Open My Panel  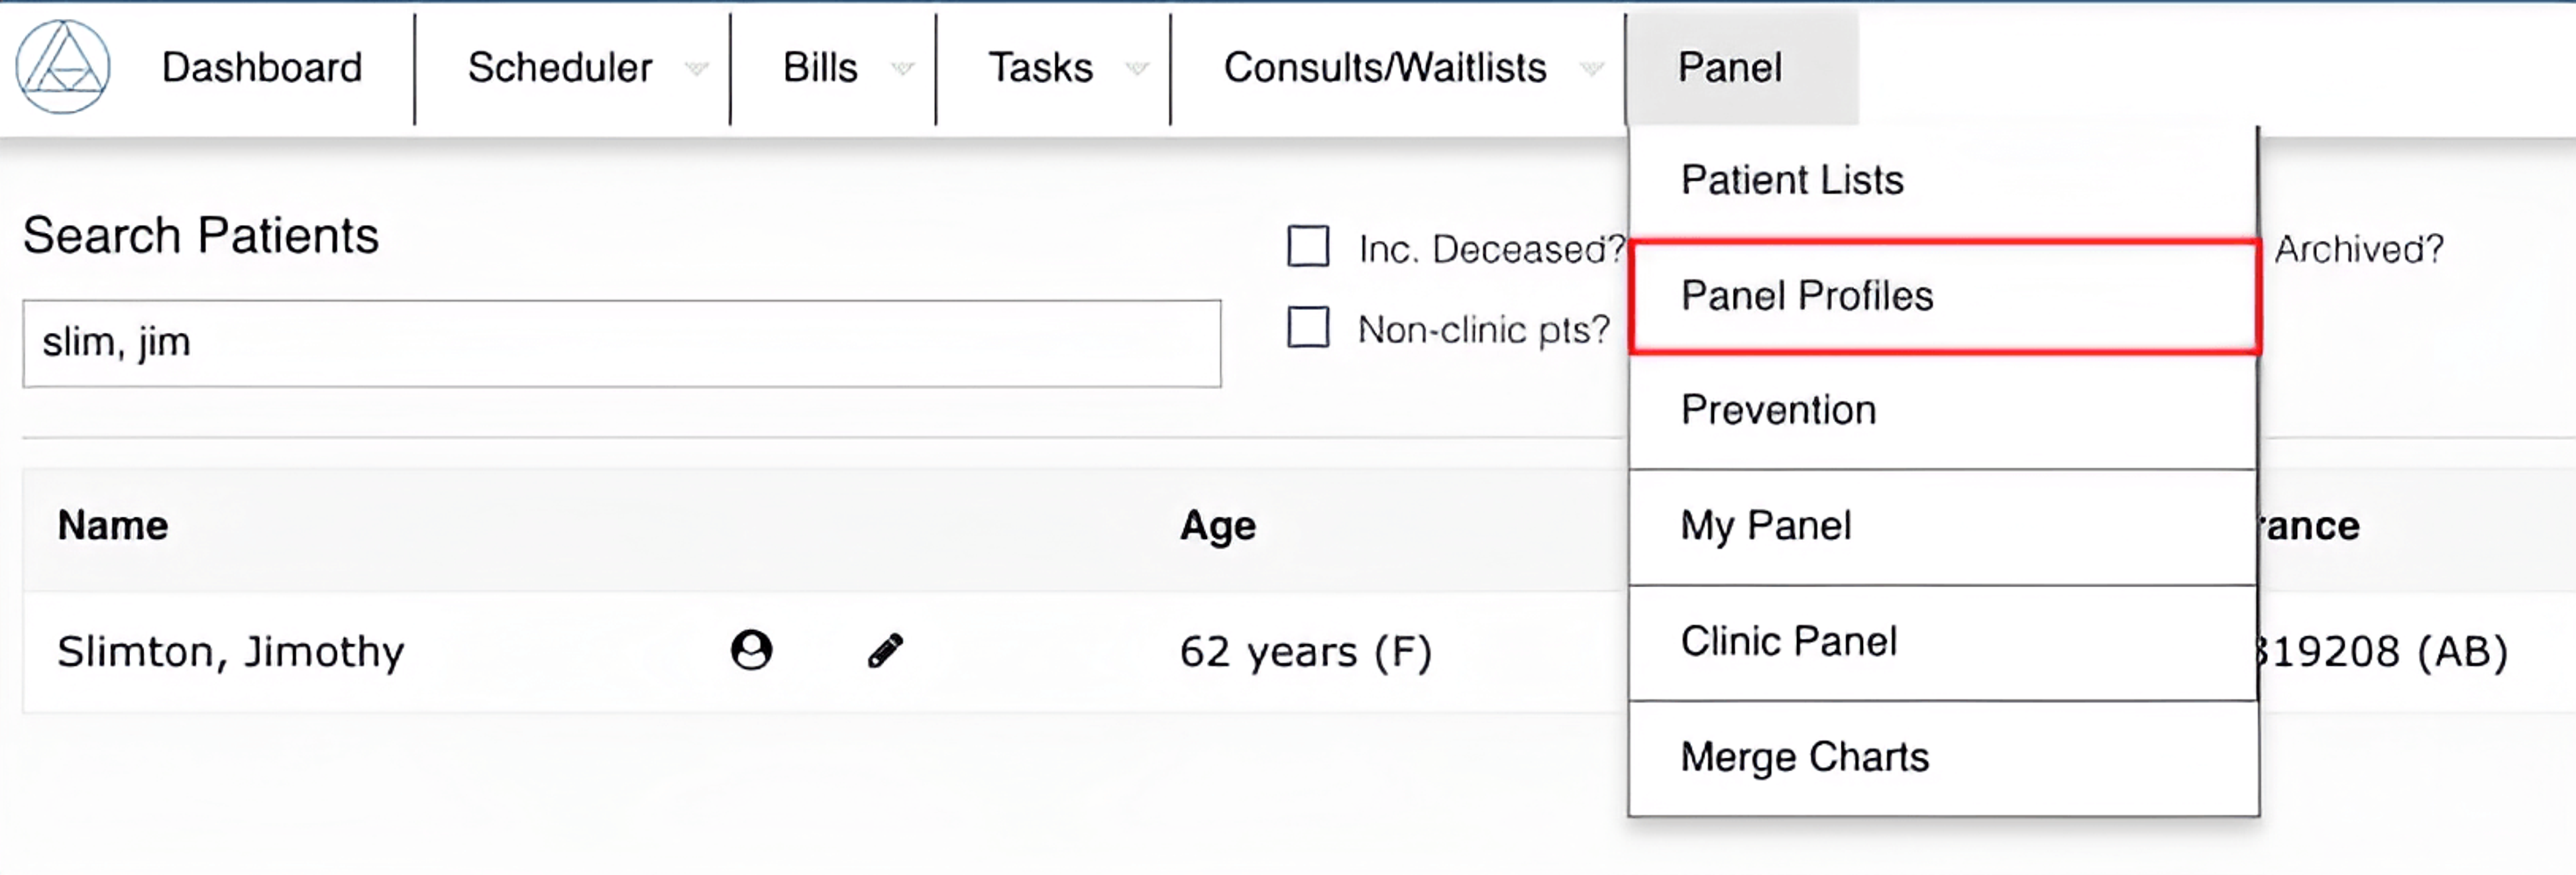[1766, 524]
